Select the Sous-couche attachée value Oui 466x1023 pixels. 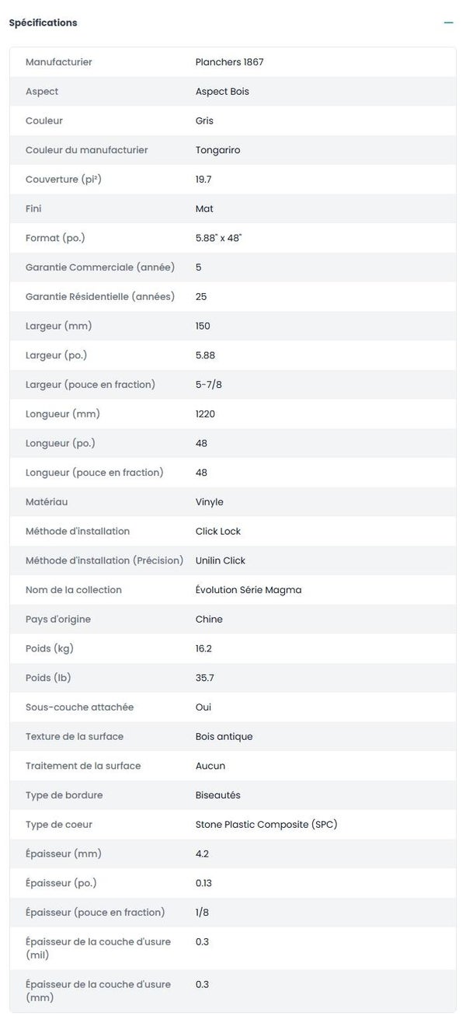[203, 707]
